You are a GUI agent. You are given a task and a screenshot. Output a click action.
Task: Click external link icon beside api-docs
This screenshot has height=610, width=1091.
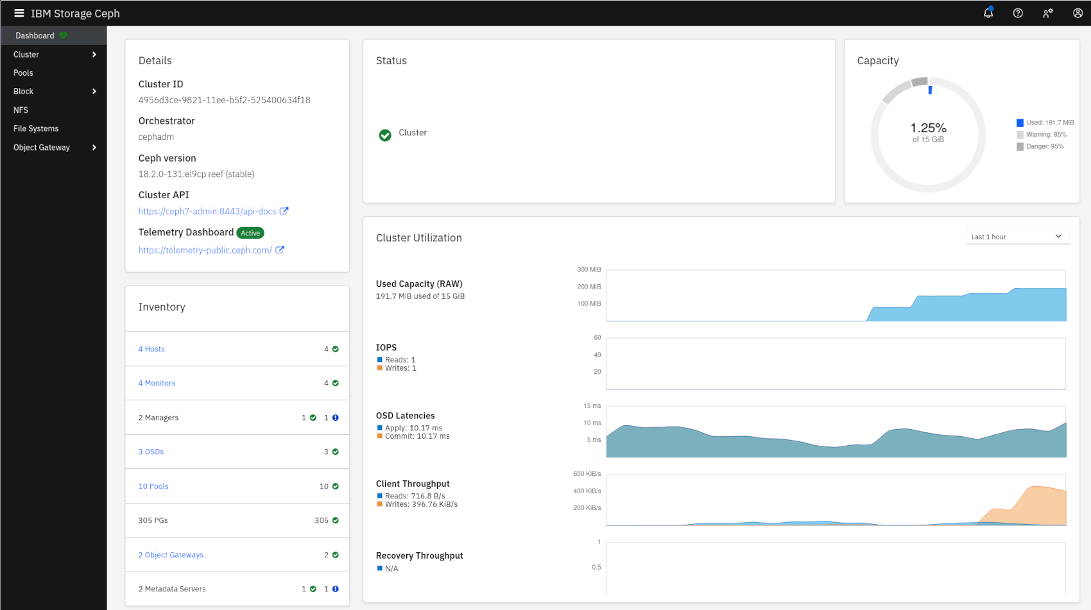click(x=284, y=210)
